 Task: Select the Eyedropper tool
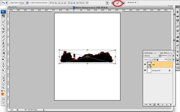tap(3, 81)
